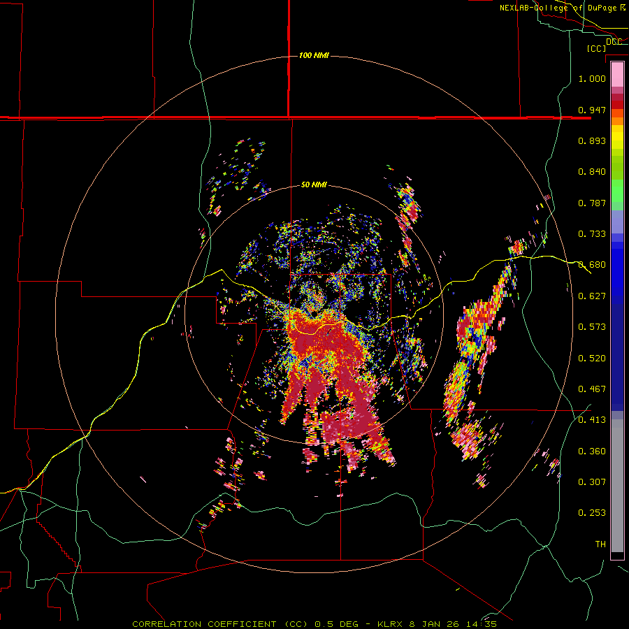Click the 100 NMI range ring label
Image resolution: width=629 pixels, height=629 pixels.
[x=314, y=55]
